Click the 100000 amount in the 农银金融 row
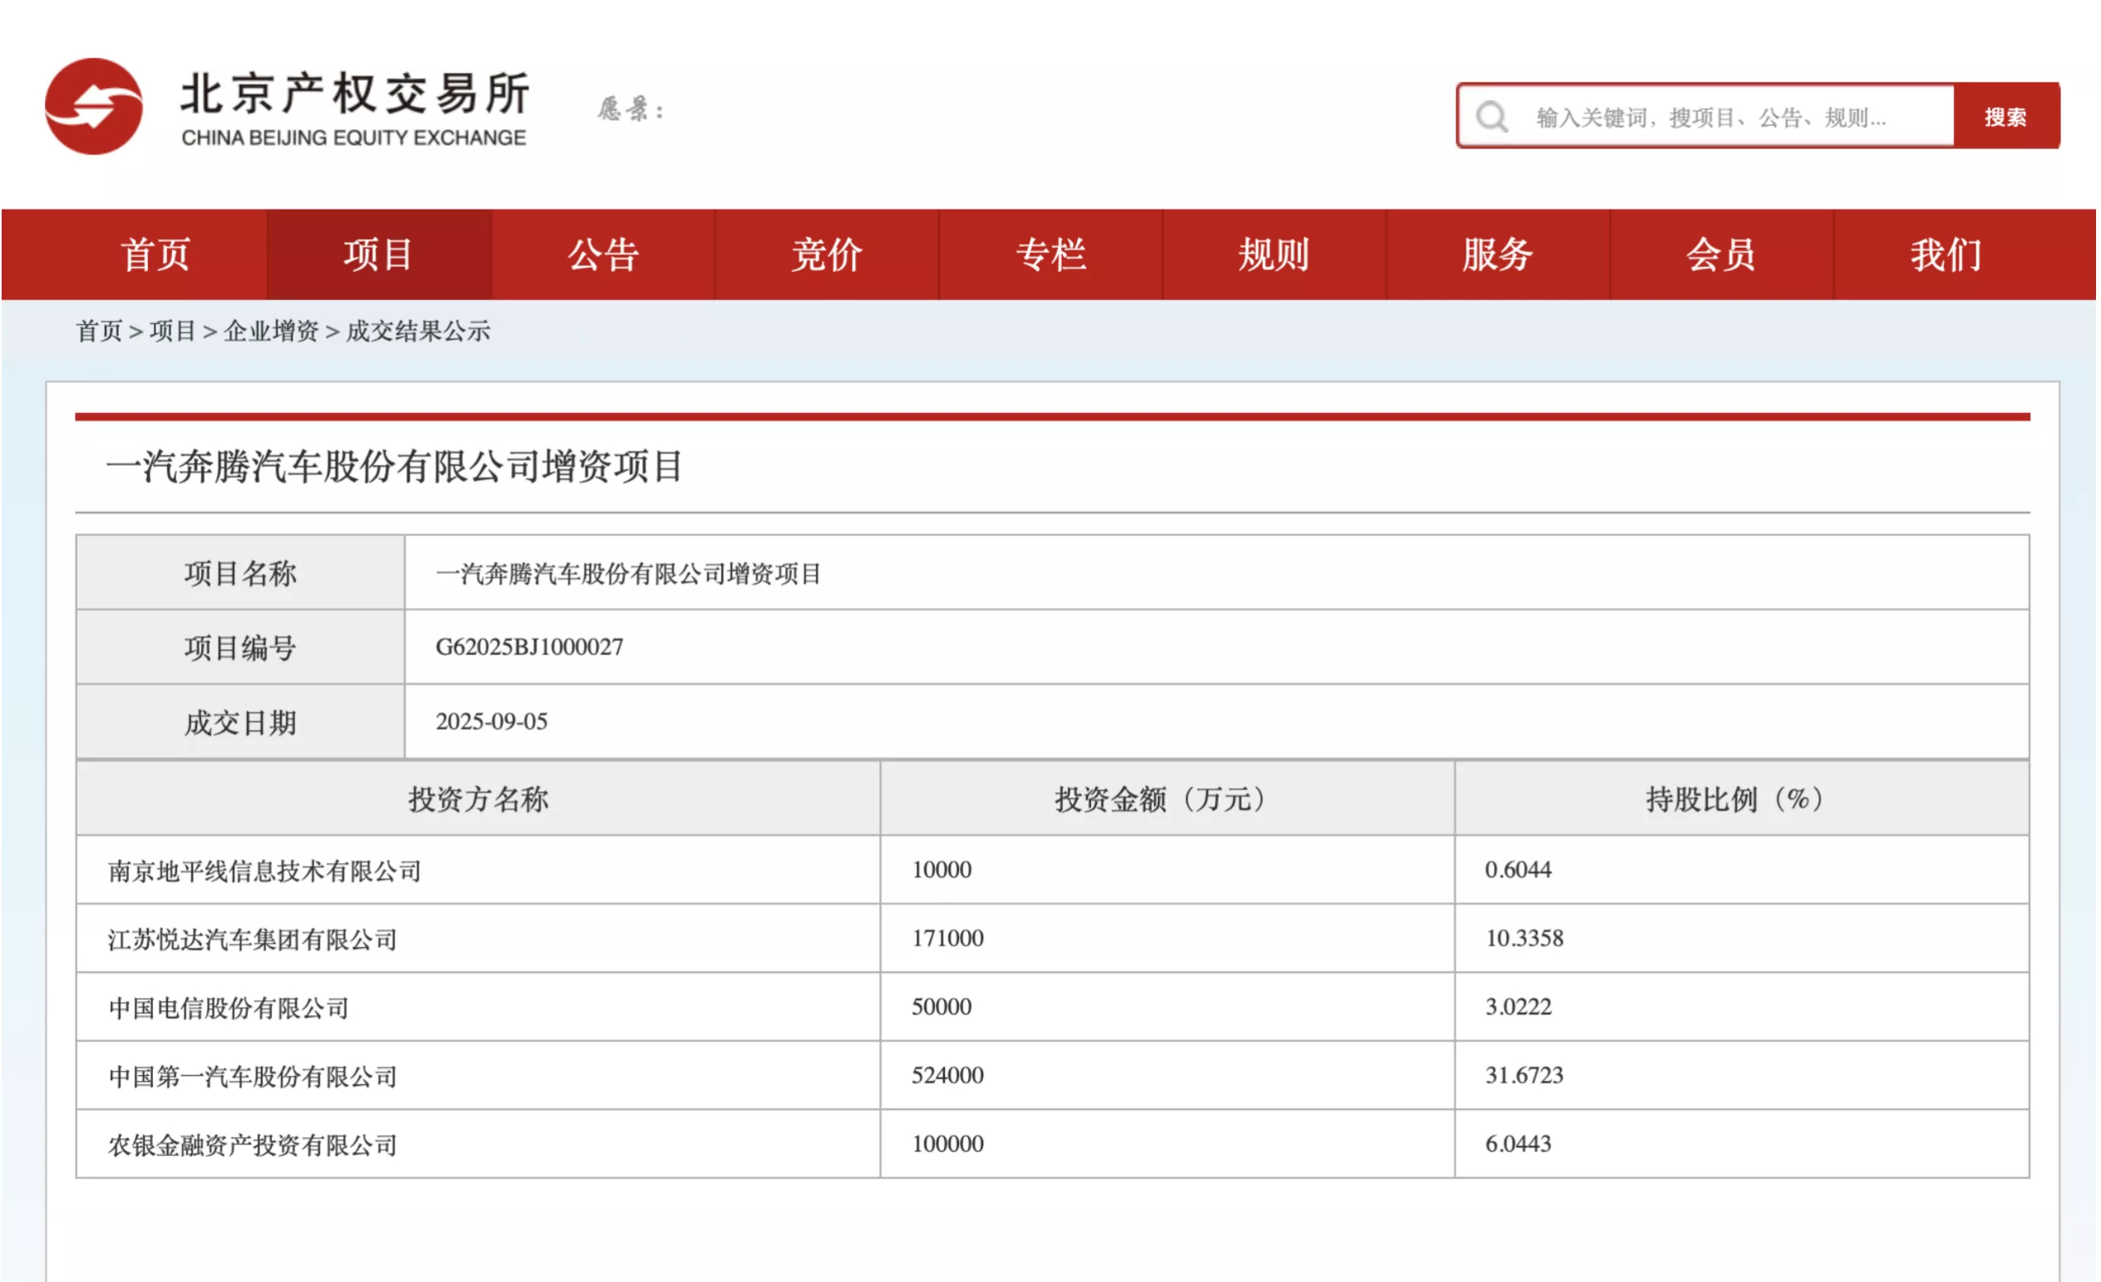2101x1282 pixels. point(948,1144)
